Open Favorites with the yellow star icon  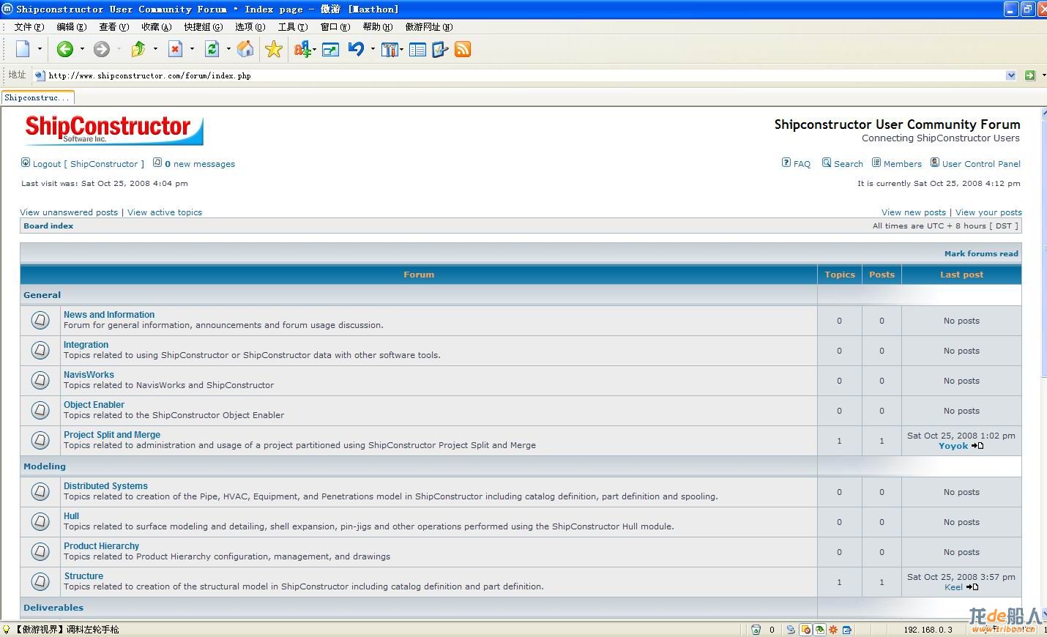coord(274,49)
